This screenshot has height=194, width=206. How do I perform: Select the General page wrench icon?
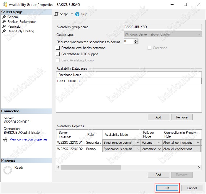click(x=4, y=17)
